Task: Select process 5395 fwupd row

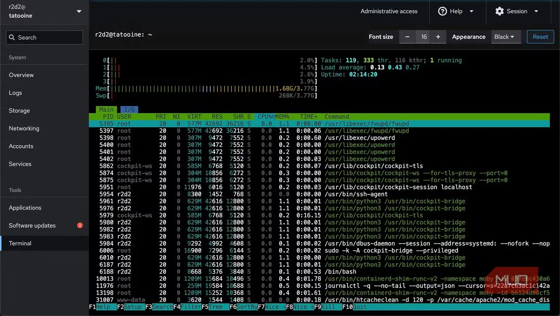Action: pyautogui.click(x=319, y=124)
